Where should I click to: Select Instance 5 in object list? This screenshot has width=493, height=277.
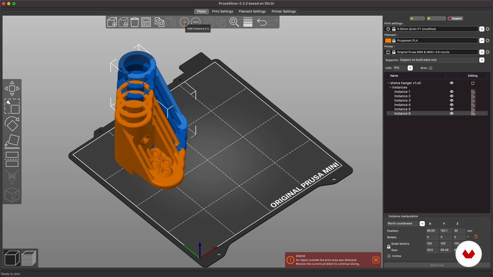pyautogui.click(x=402, y=109)
